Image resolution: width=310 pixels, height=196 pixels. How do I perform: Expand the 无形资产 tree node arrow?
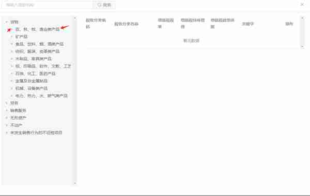point(7,118)
